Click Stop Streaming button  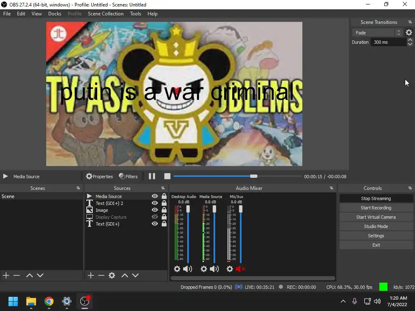(x=376, y=198)
